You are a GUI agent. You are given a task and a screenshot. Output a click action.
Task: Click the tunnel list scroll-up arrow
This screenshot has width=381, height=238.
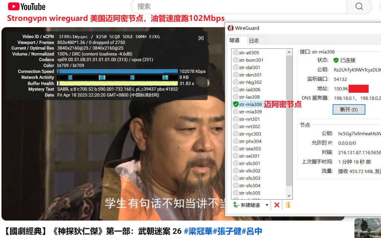pos(289,52)
